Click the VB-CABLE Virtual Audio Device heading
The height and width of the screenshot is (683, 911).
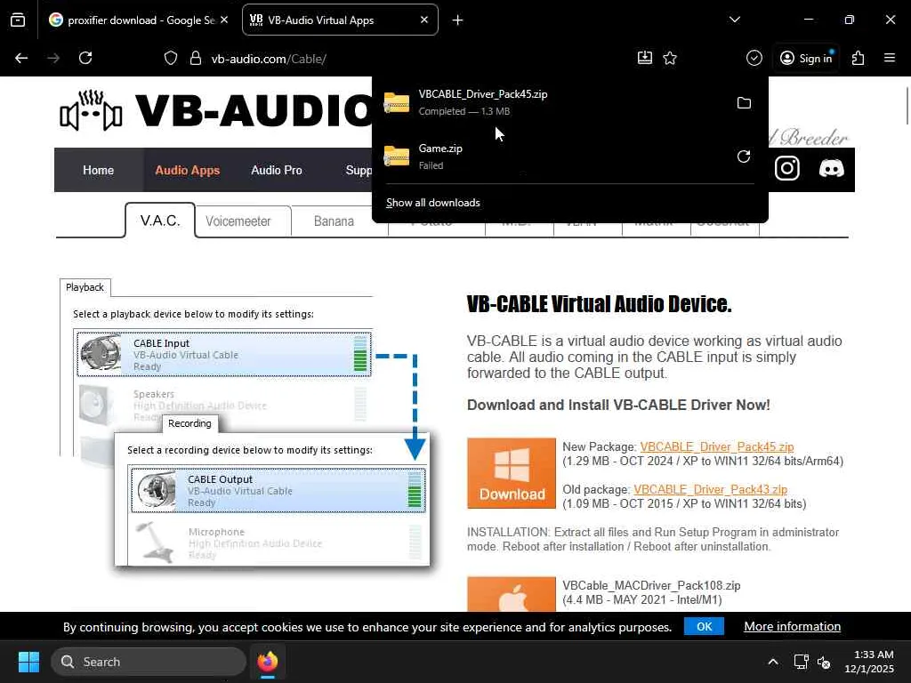pos(599,304)
